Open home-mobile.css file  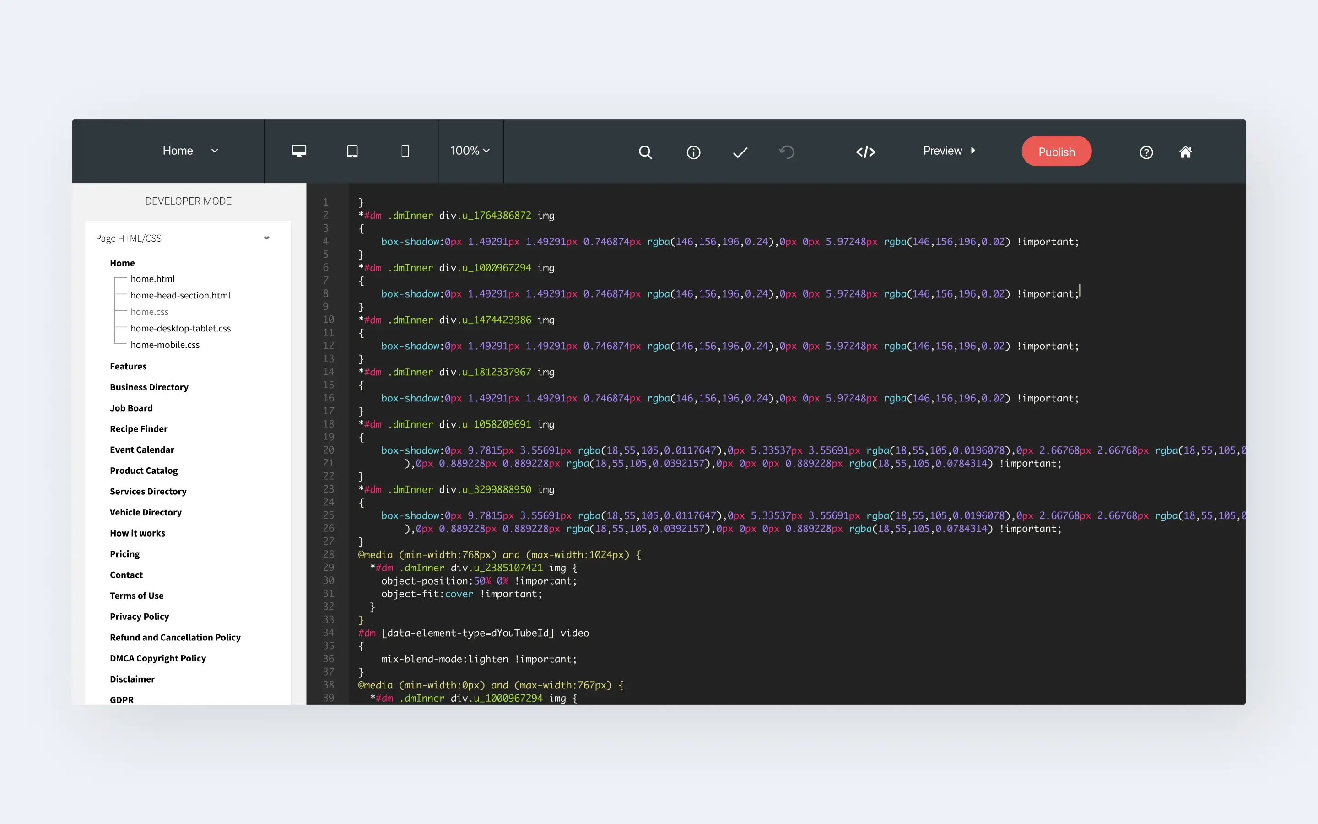pyautogui.click(x=165, y=344)
